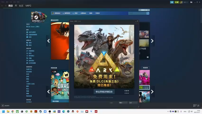Image resolution: width=202 pixels, height=114 pixels.
Task: Open File Explorer from the taskbar
Action: coord(8,111)
